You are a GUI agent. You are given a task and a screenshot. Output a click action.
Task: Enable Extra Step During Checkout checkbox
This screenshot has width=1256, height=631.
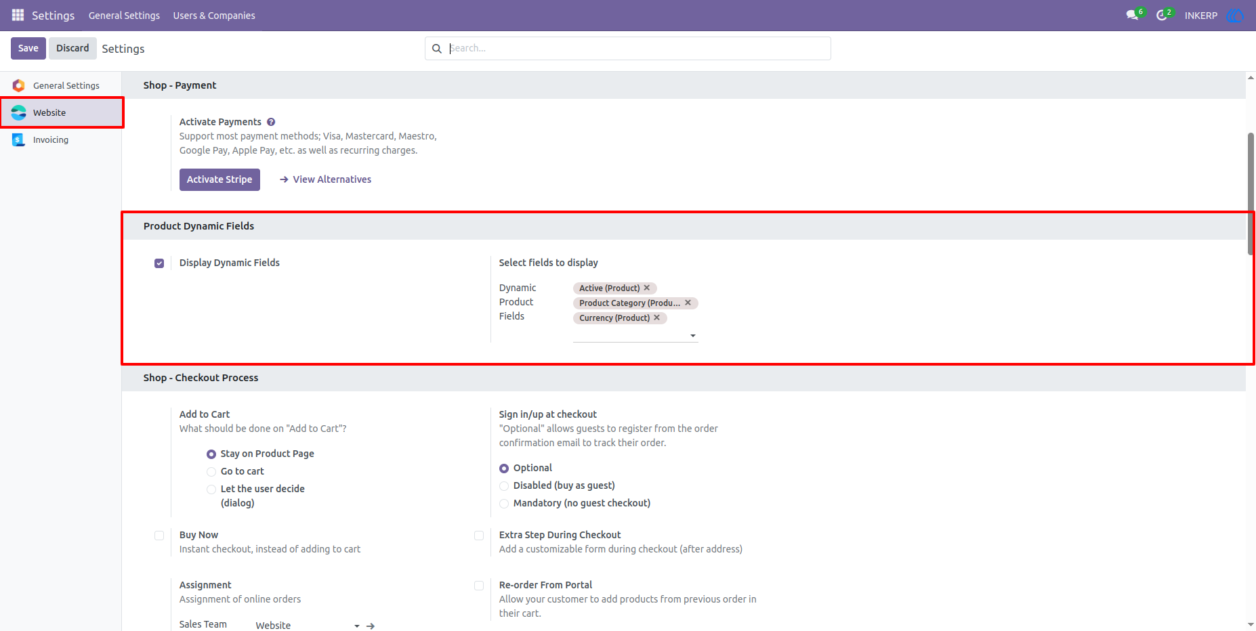coord(479,536)
